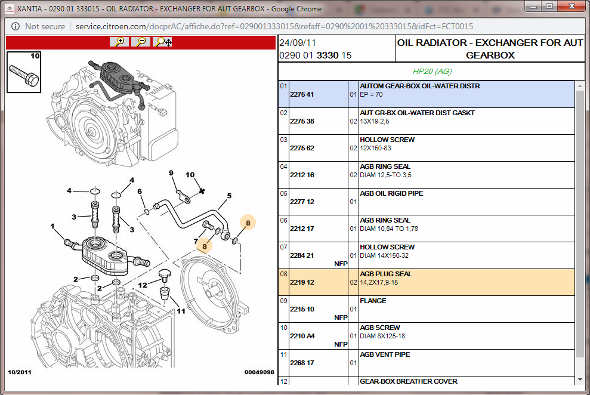The height and width of the screenshot is (395, 590).
Task: Click OIL RADIATOR - EXCHANGER title header
Action: tap(490, 49)
